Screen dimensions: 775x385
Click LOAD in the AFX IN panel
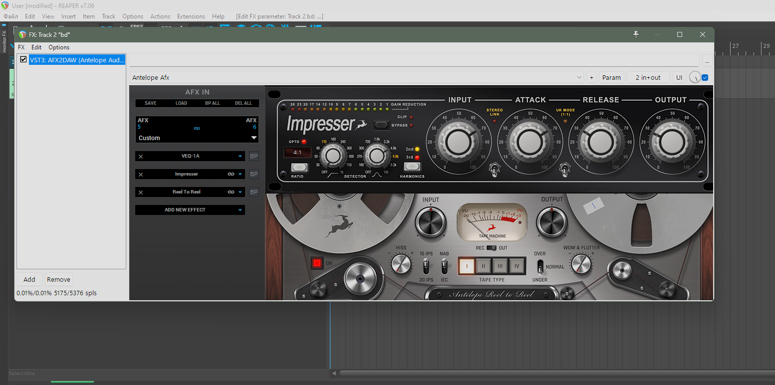pos(181,103)
